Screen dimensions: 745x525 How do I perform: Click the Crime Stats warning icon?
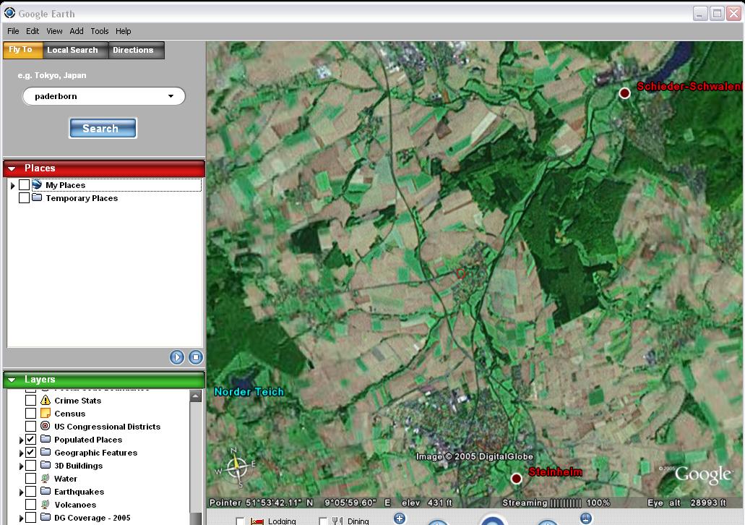pyautogui.click(x=46, y=400)
